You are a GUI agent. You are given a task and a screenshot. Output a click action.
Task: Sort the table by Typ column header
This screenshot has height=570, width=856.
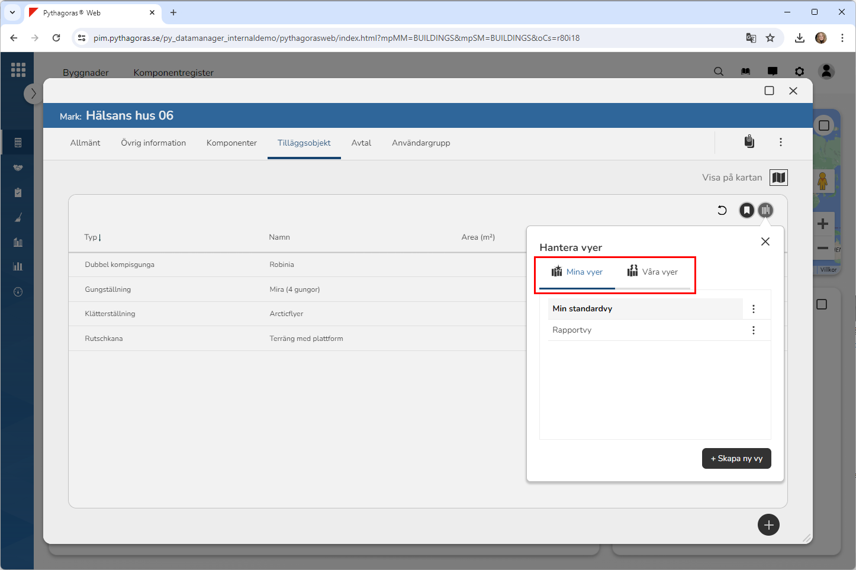tap(91, 237)
